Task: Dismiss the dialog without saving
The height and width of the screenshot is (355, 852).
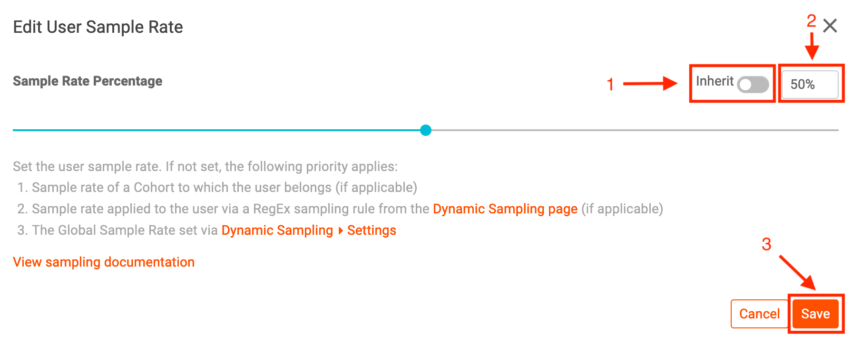Action: 759,314
